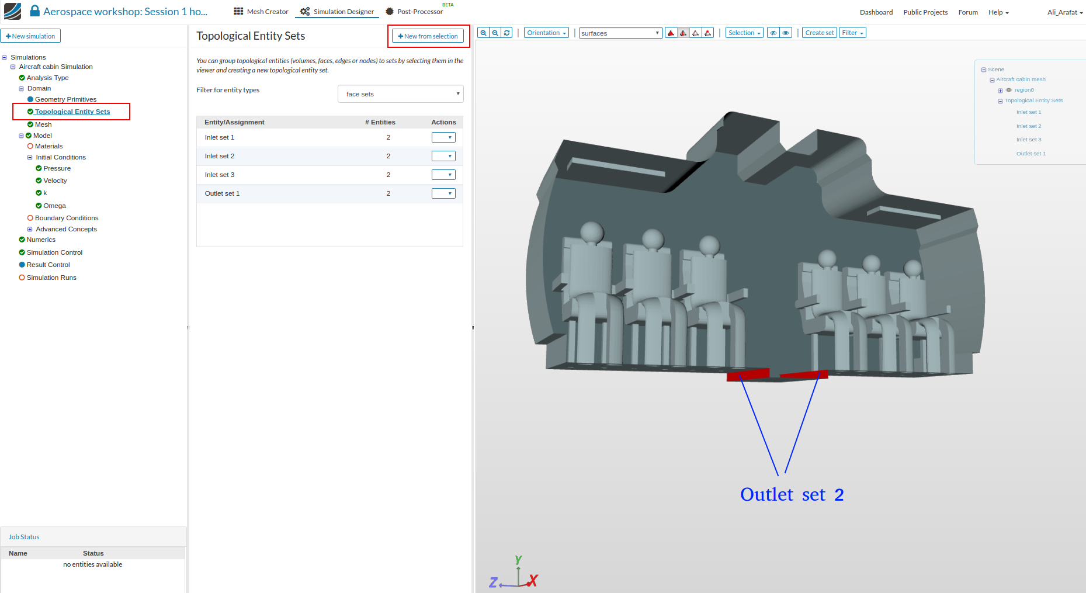Open the surfaces pick-mode combo box
Viewport: 1086px width, 593px height.
point(620,33)
